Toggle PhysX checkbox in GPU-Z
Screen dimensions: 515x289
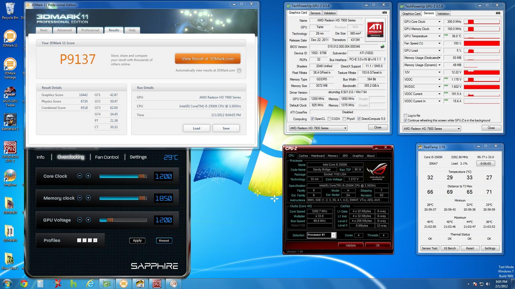(344, 119)
